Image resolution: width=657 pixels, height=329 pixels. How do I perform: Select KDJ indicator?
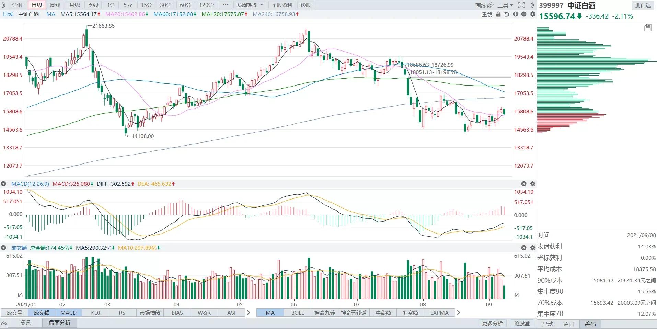point(95,313)
